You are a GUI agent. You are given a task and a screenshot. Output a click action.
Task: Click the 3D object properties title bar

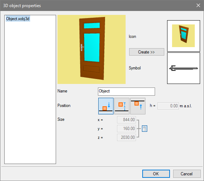(x=98, y=5)
